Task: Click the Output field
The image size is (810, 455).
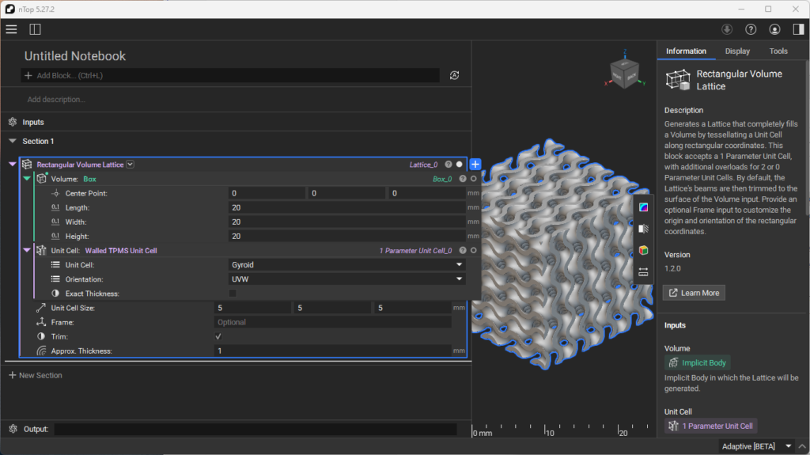Action: click(255, 429)
